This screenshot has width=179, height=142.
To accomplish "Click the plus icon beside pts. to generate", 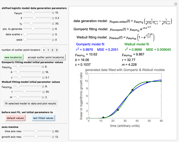I will pos(53,29).
